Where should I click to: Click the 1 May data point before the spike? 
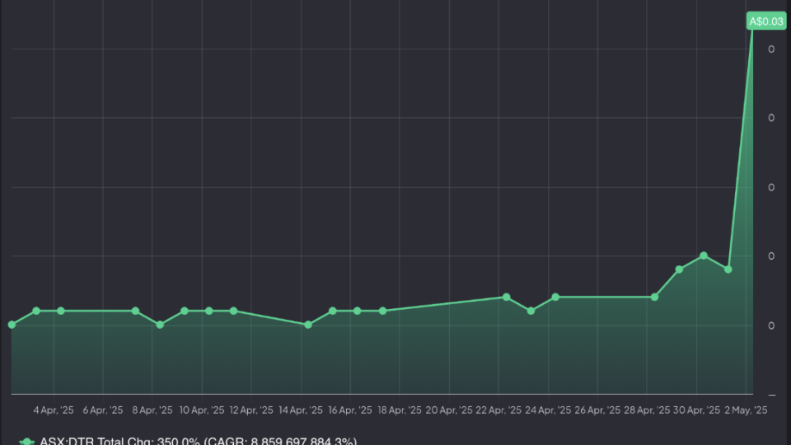[x=728, y=269]
